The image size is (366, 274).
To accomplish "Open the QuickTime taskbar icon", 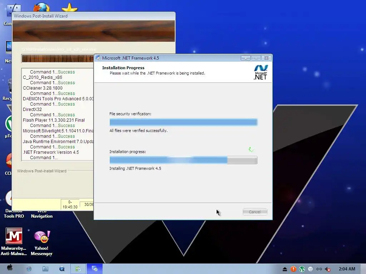I will pos(62,269).
